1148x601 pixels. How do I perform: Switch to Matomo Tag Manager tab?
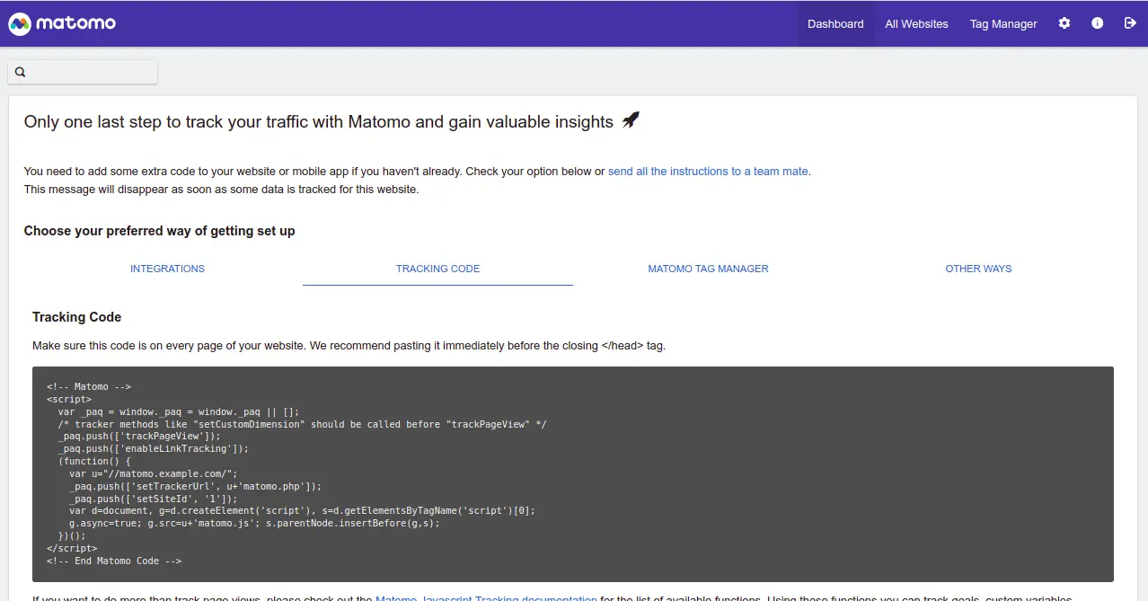click(x=708, y=269)
